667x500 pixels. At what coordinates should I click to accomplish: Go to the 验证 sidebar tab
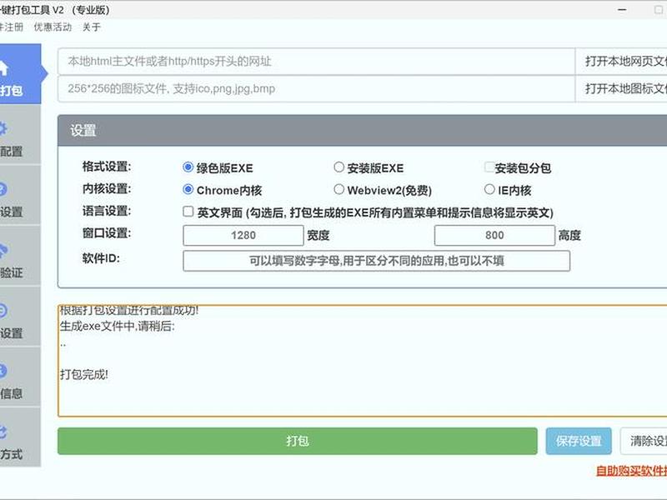pos(20,256)
